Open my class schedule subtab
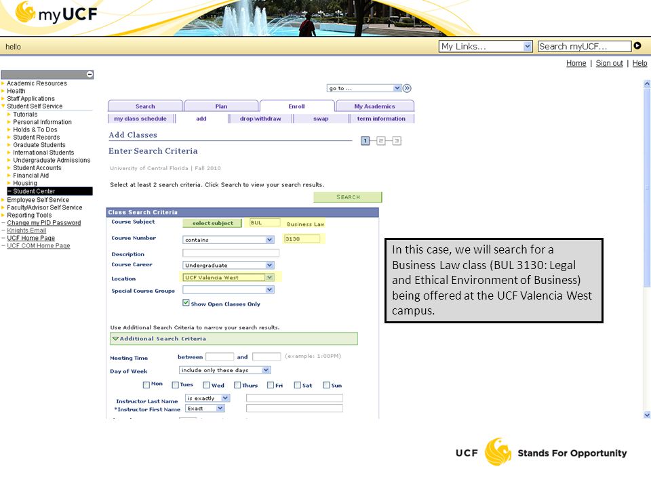 (x=140, y=119)
